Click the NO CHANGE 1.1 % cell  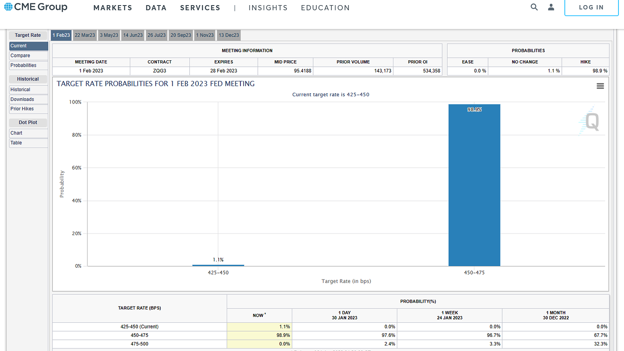tap(525, 71)
